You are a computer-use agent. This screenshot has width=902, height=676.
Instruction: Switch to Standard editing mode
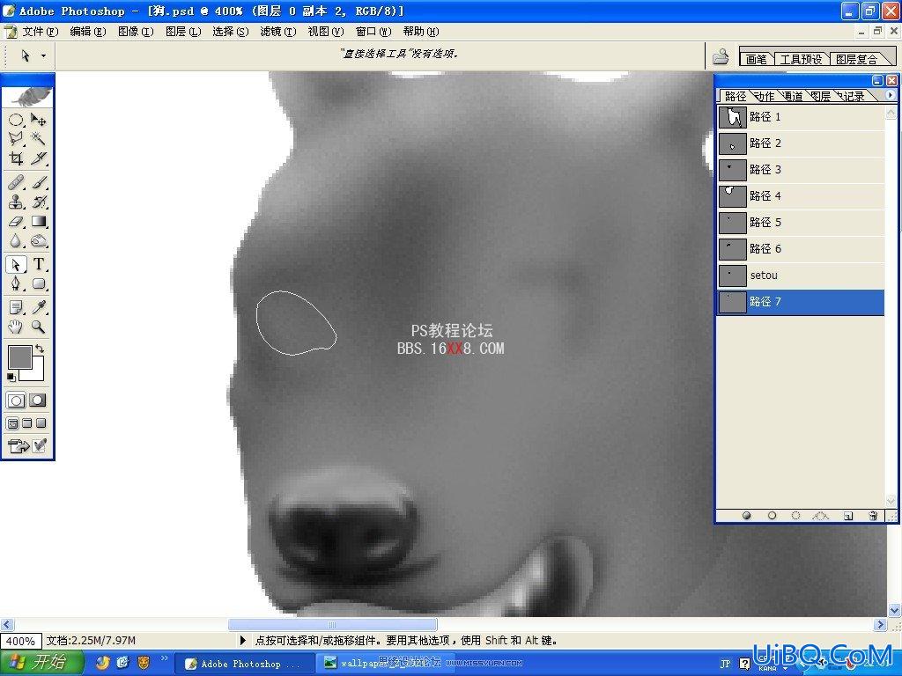pos(16,400)
